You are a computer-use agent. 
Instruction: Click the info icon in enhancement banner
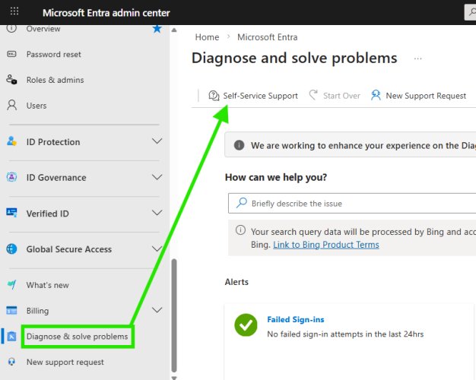pyautogui.click(x=239, y=145)
